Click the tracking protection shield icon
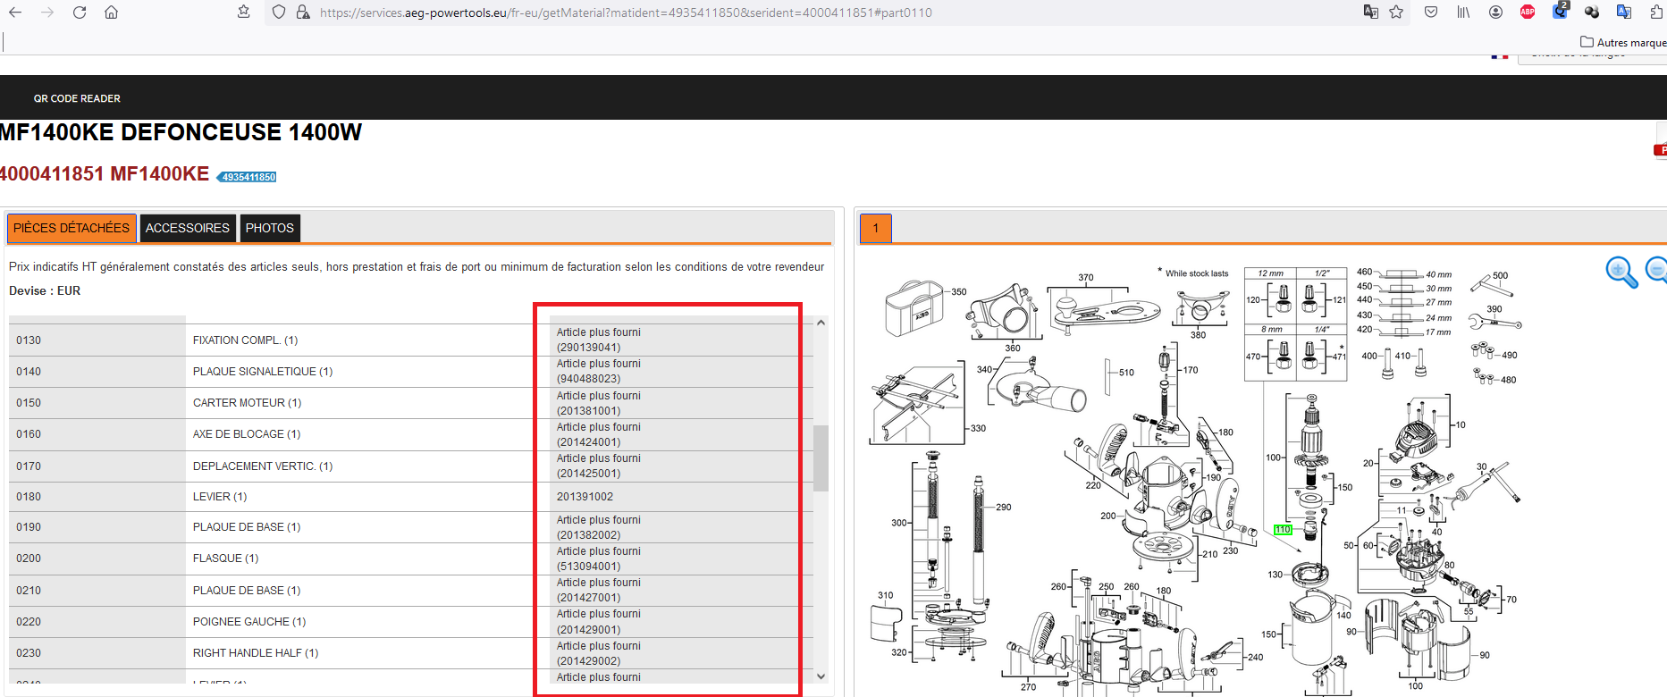 tap(279, 13)
